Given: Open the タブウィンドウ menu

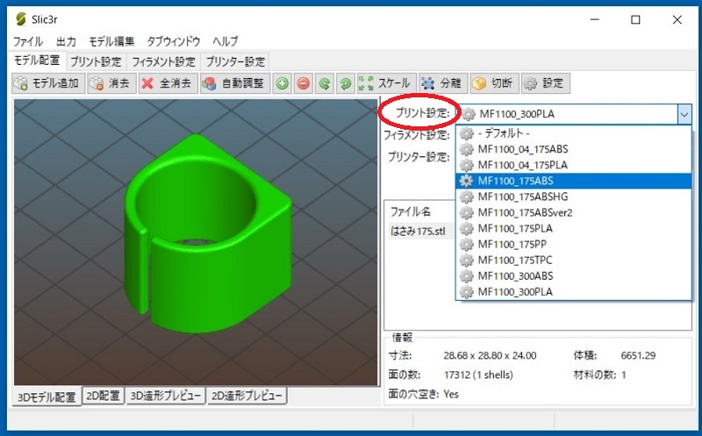Looking at the screenshot, I should coord(173,41).
